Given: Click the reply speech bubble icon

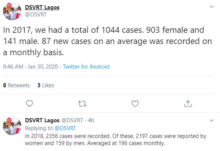Looking at the screenshot, I should coord(29,104).
